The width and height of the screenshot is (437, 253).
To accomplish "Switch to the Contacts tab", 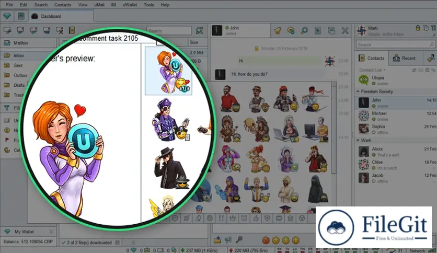I will coord(372,58).
